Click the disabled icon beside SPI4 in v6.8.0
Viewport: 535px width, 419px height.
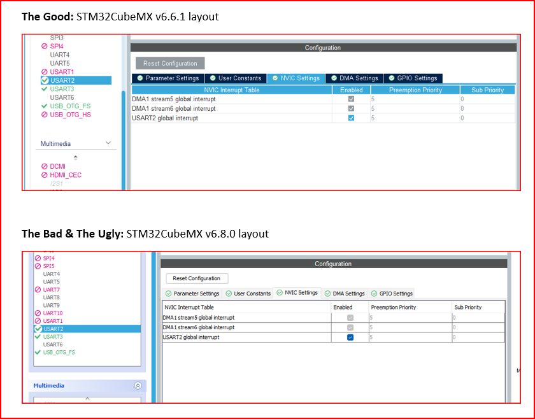click(38, 259)
